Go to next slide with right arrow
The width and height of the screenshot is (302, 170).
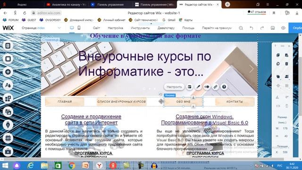pos(251,68)
